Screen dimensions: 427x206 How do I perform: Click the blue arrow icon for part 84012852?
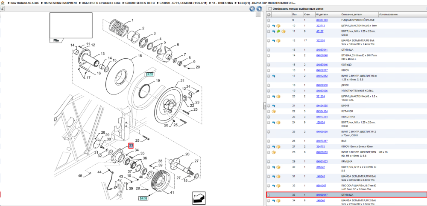click(274, 76)
